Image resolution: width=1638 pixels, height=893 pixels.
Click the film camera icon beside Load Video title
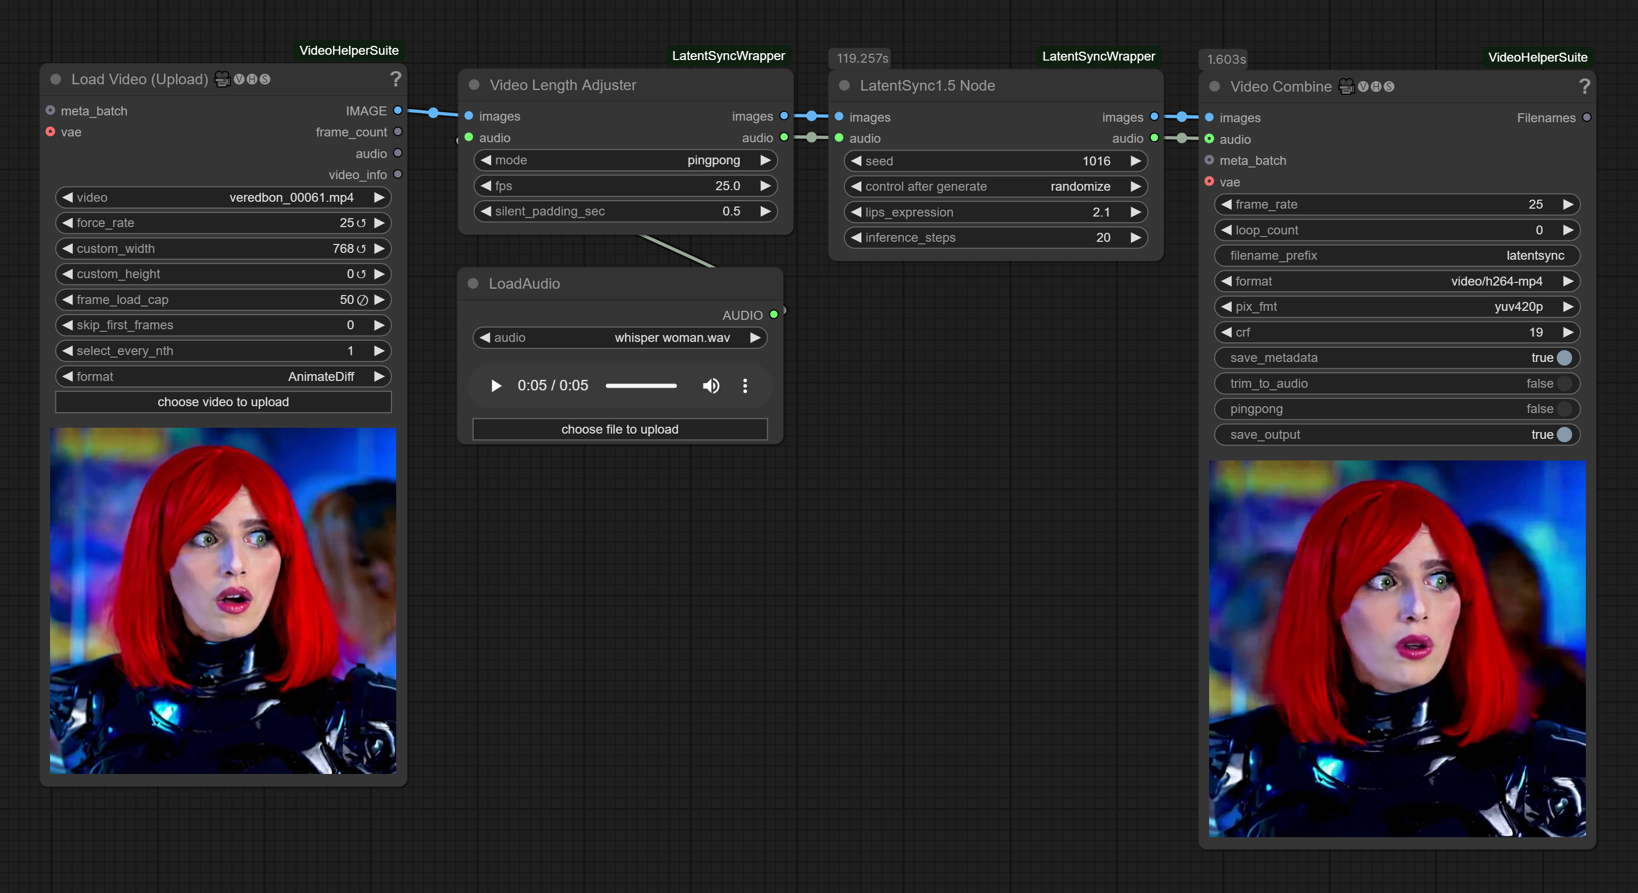point(221,79)
